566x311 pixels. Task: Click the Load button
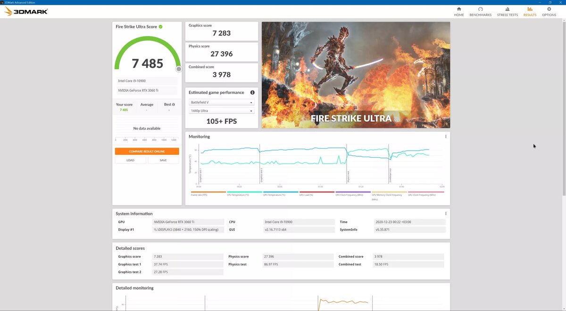(x=130, y=160)
